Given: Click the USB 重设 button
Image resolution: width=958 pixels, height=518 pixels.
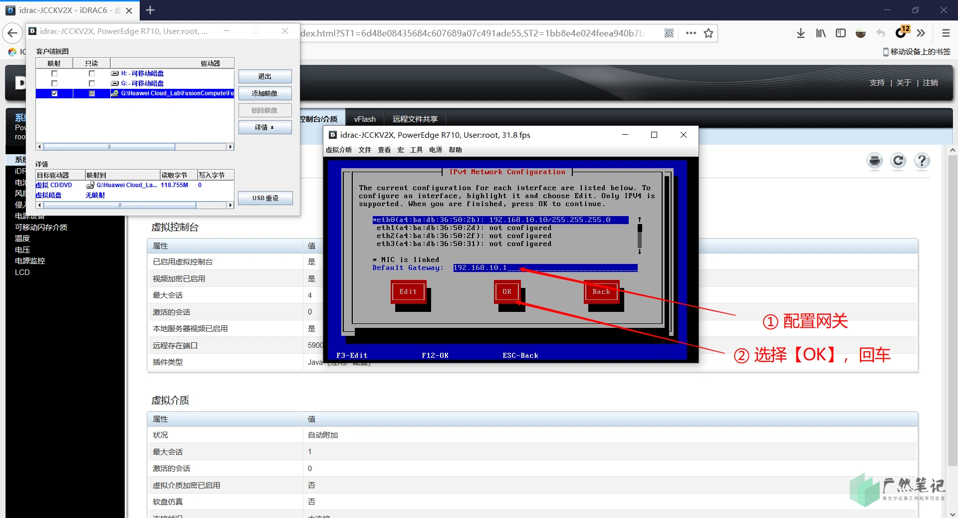Looking at the screenshot, I should coord(265,198).
